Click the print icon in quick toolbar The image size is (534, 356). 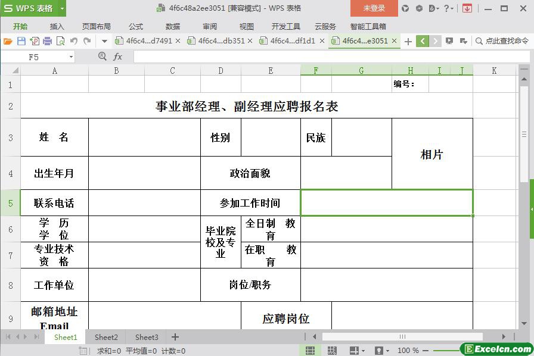tap(48, 41)
